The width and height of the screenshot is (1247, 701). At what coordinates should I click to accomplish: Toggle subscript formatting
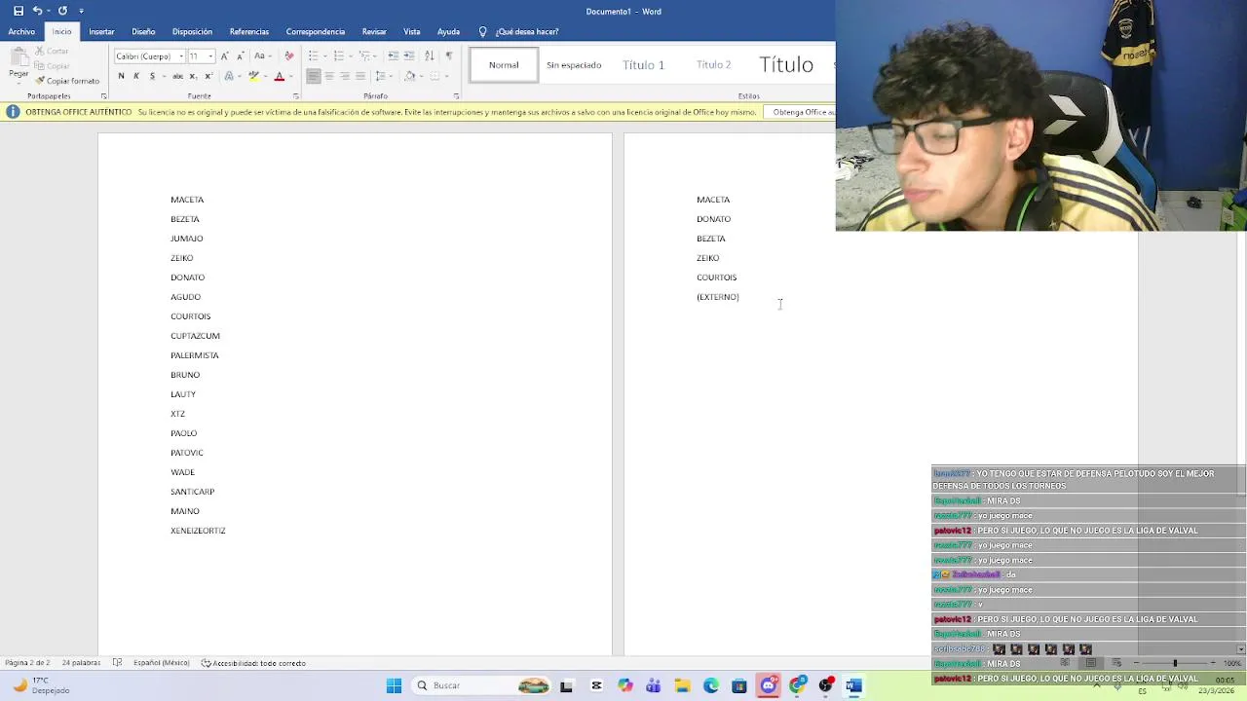(x=193, y=76)
